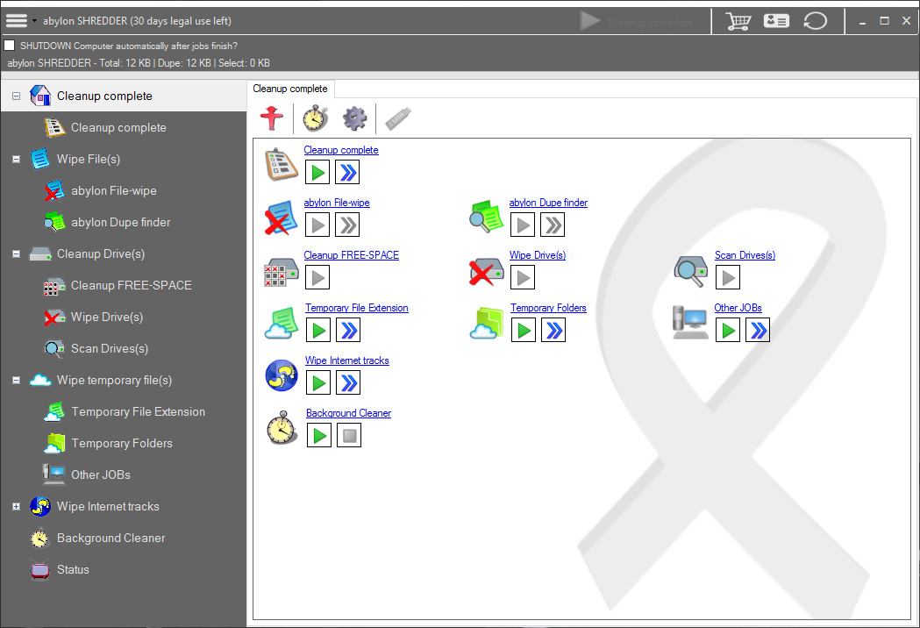The height and width of the screenshot is (628, 920).
Task: Click the Other JOBs computer icon in main panel
Action: click(x=690, y=322)
